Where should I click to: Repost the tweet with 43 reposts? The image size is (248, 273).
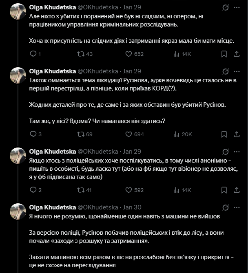coord(81,54)
